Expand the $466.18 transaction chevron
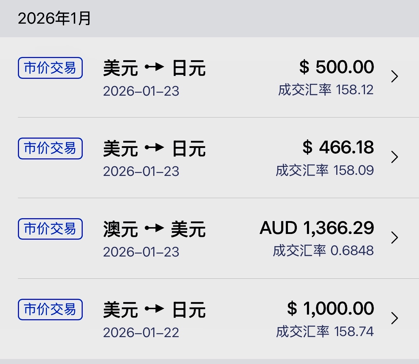Viewport: 419px width, 364px height. coord(395,157)
